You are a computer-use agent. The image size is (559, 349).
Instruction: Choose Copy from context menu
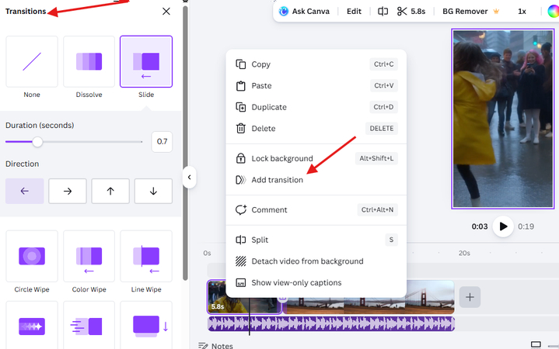[316, 64]
